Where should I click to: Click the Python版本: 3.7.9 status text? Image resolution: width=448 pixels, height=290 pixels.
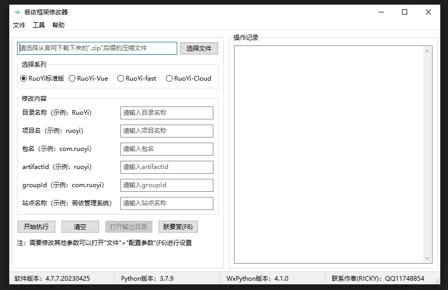pyautogui.click(x=147, y=278)
